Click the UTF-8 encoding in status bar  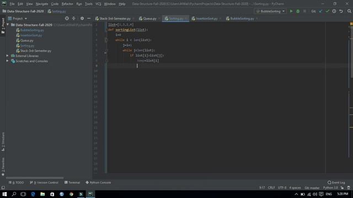click(282, 188)
